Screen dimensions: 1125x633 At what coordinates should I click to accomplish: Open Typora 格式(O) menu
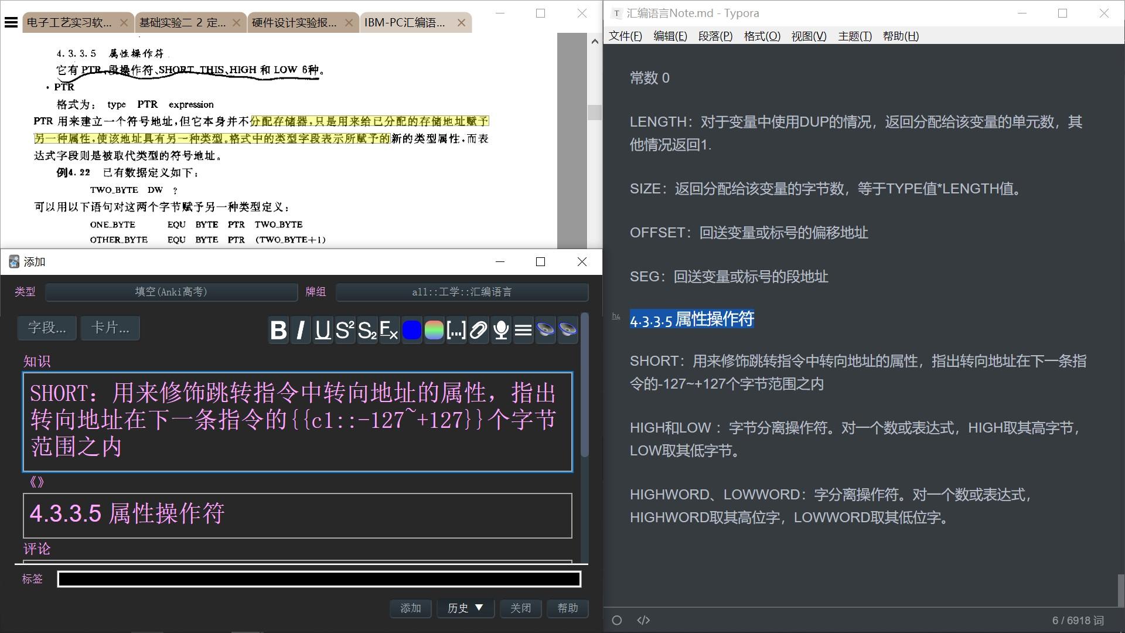[762, 36]
